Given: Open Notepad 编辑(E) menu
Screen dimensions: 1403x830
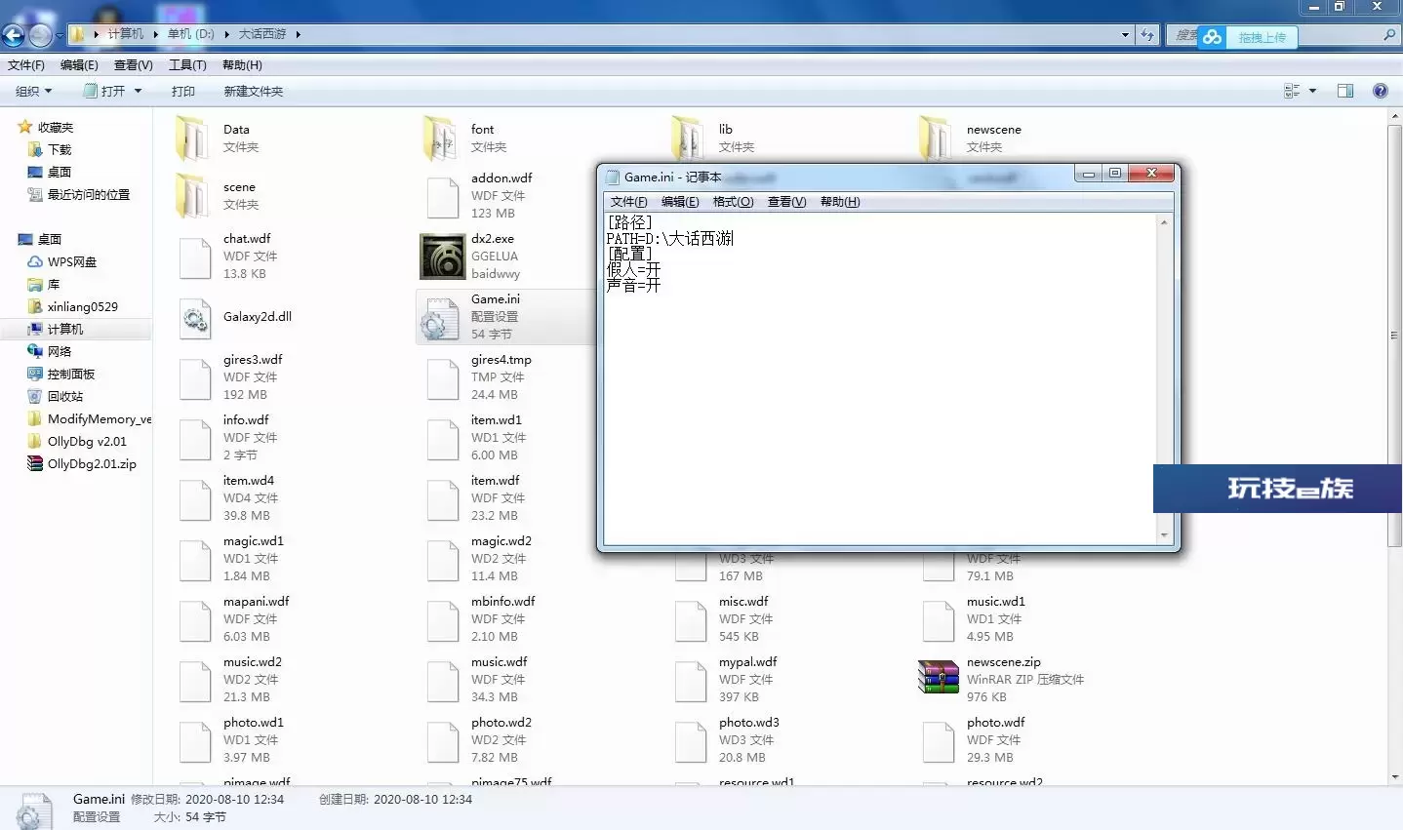Looking at the screenshot, I should point(680,202).
